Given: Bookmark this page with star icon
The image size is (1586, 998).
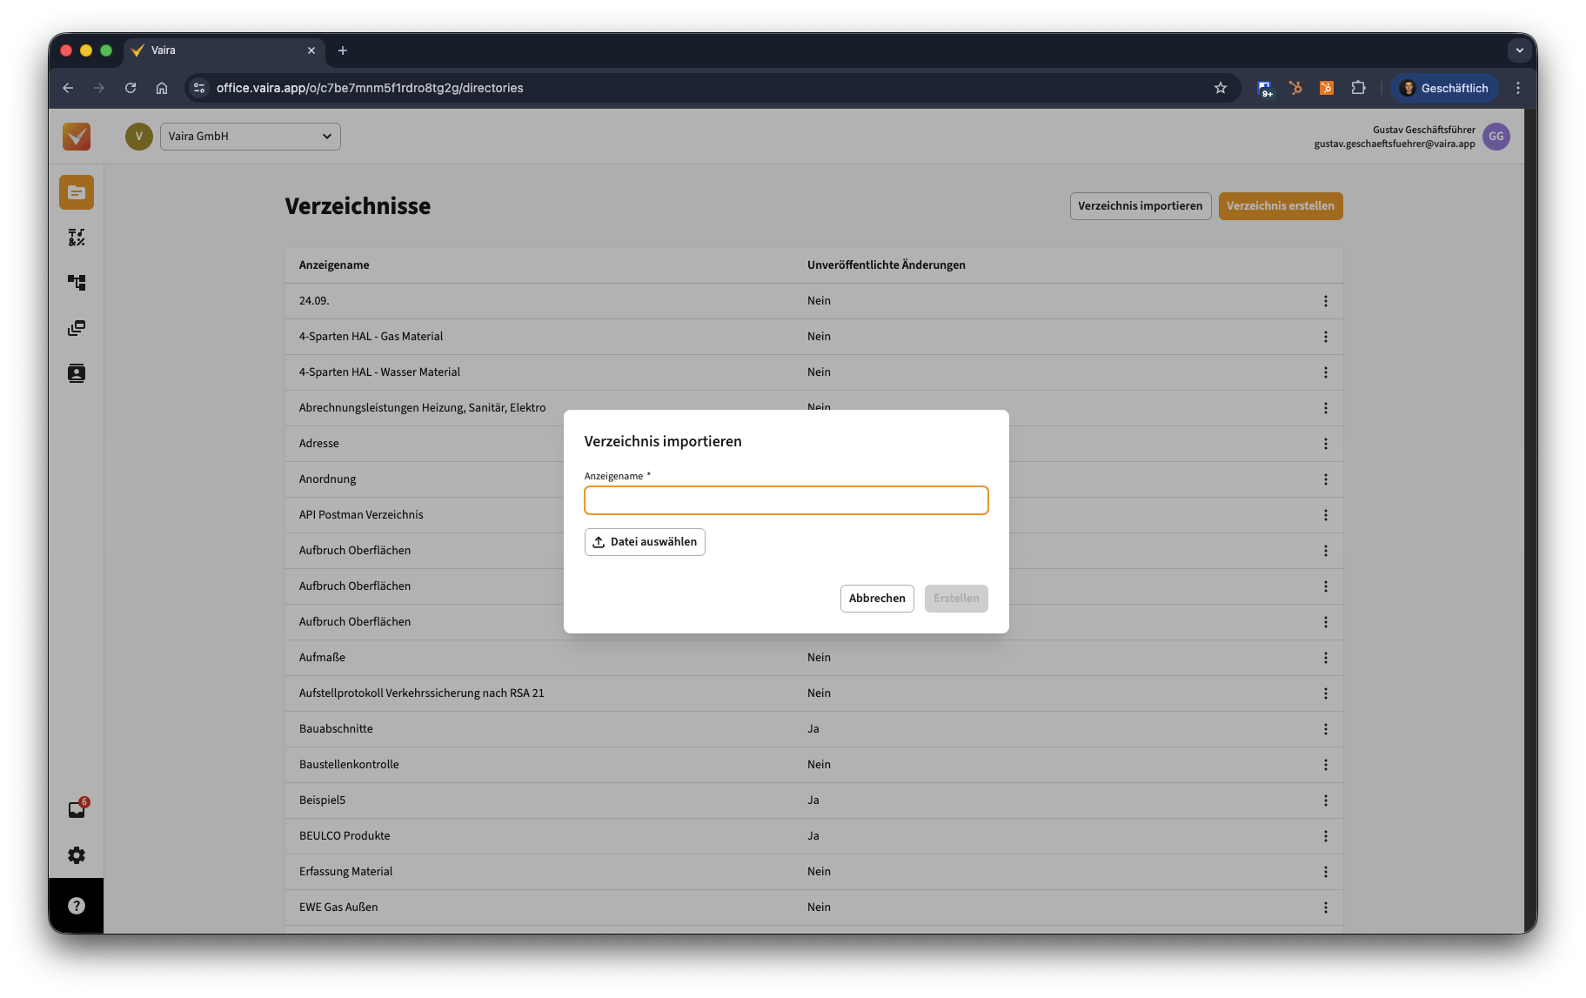Looking at the screenshot, I should (1221, 88).
